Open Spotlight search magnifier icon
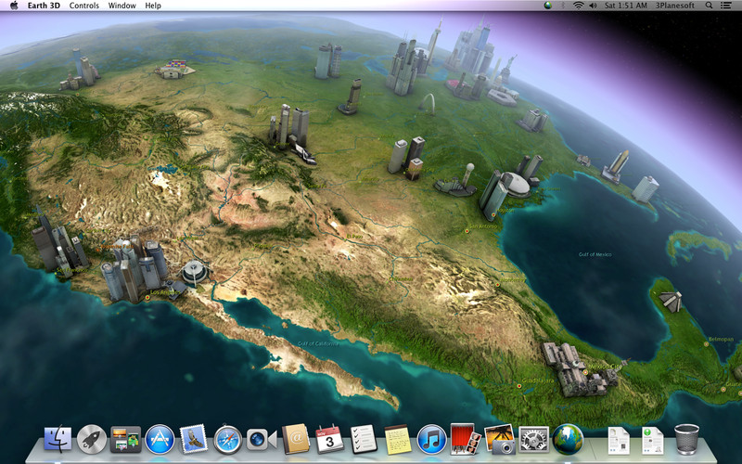 [709, 6]
